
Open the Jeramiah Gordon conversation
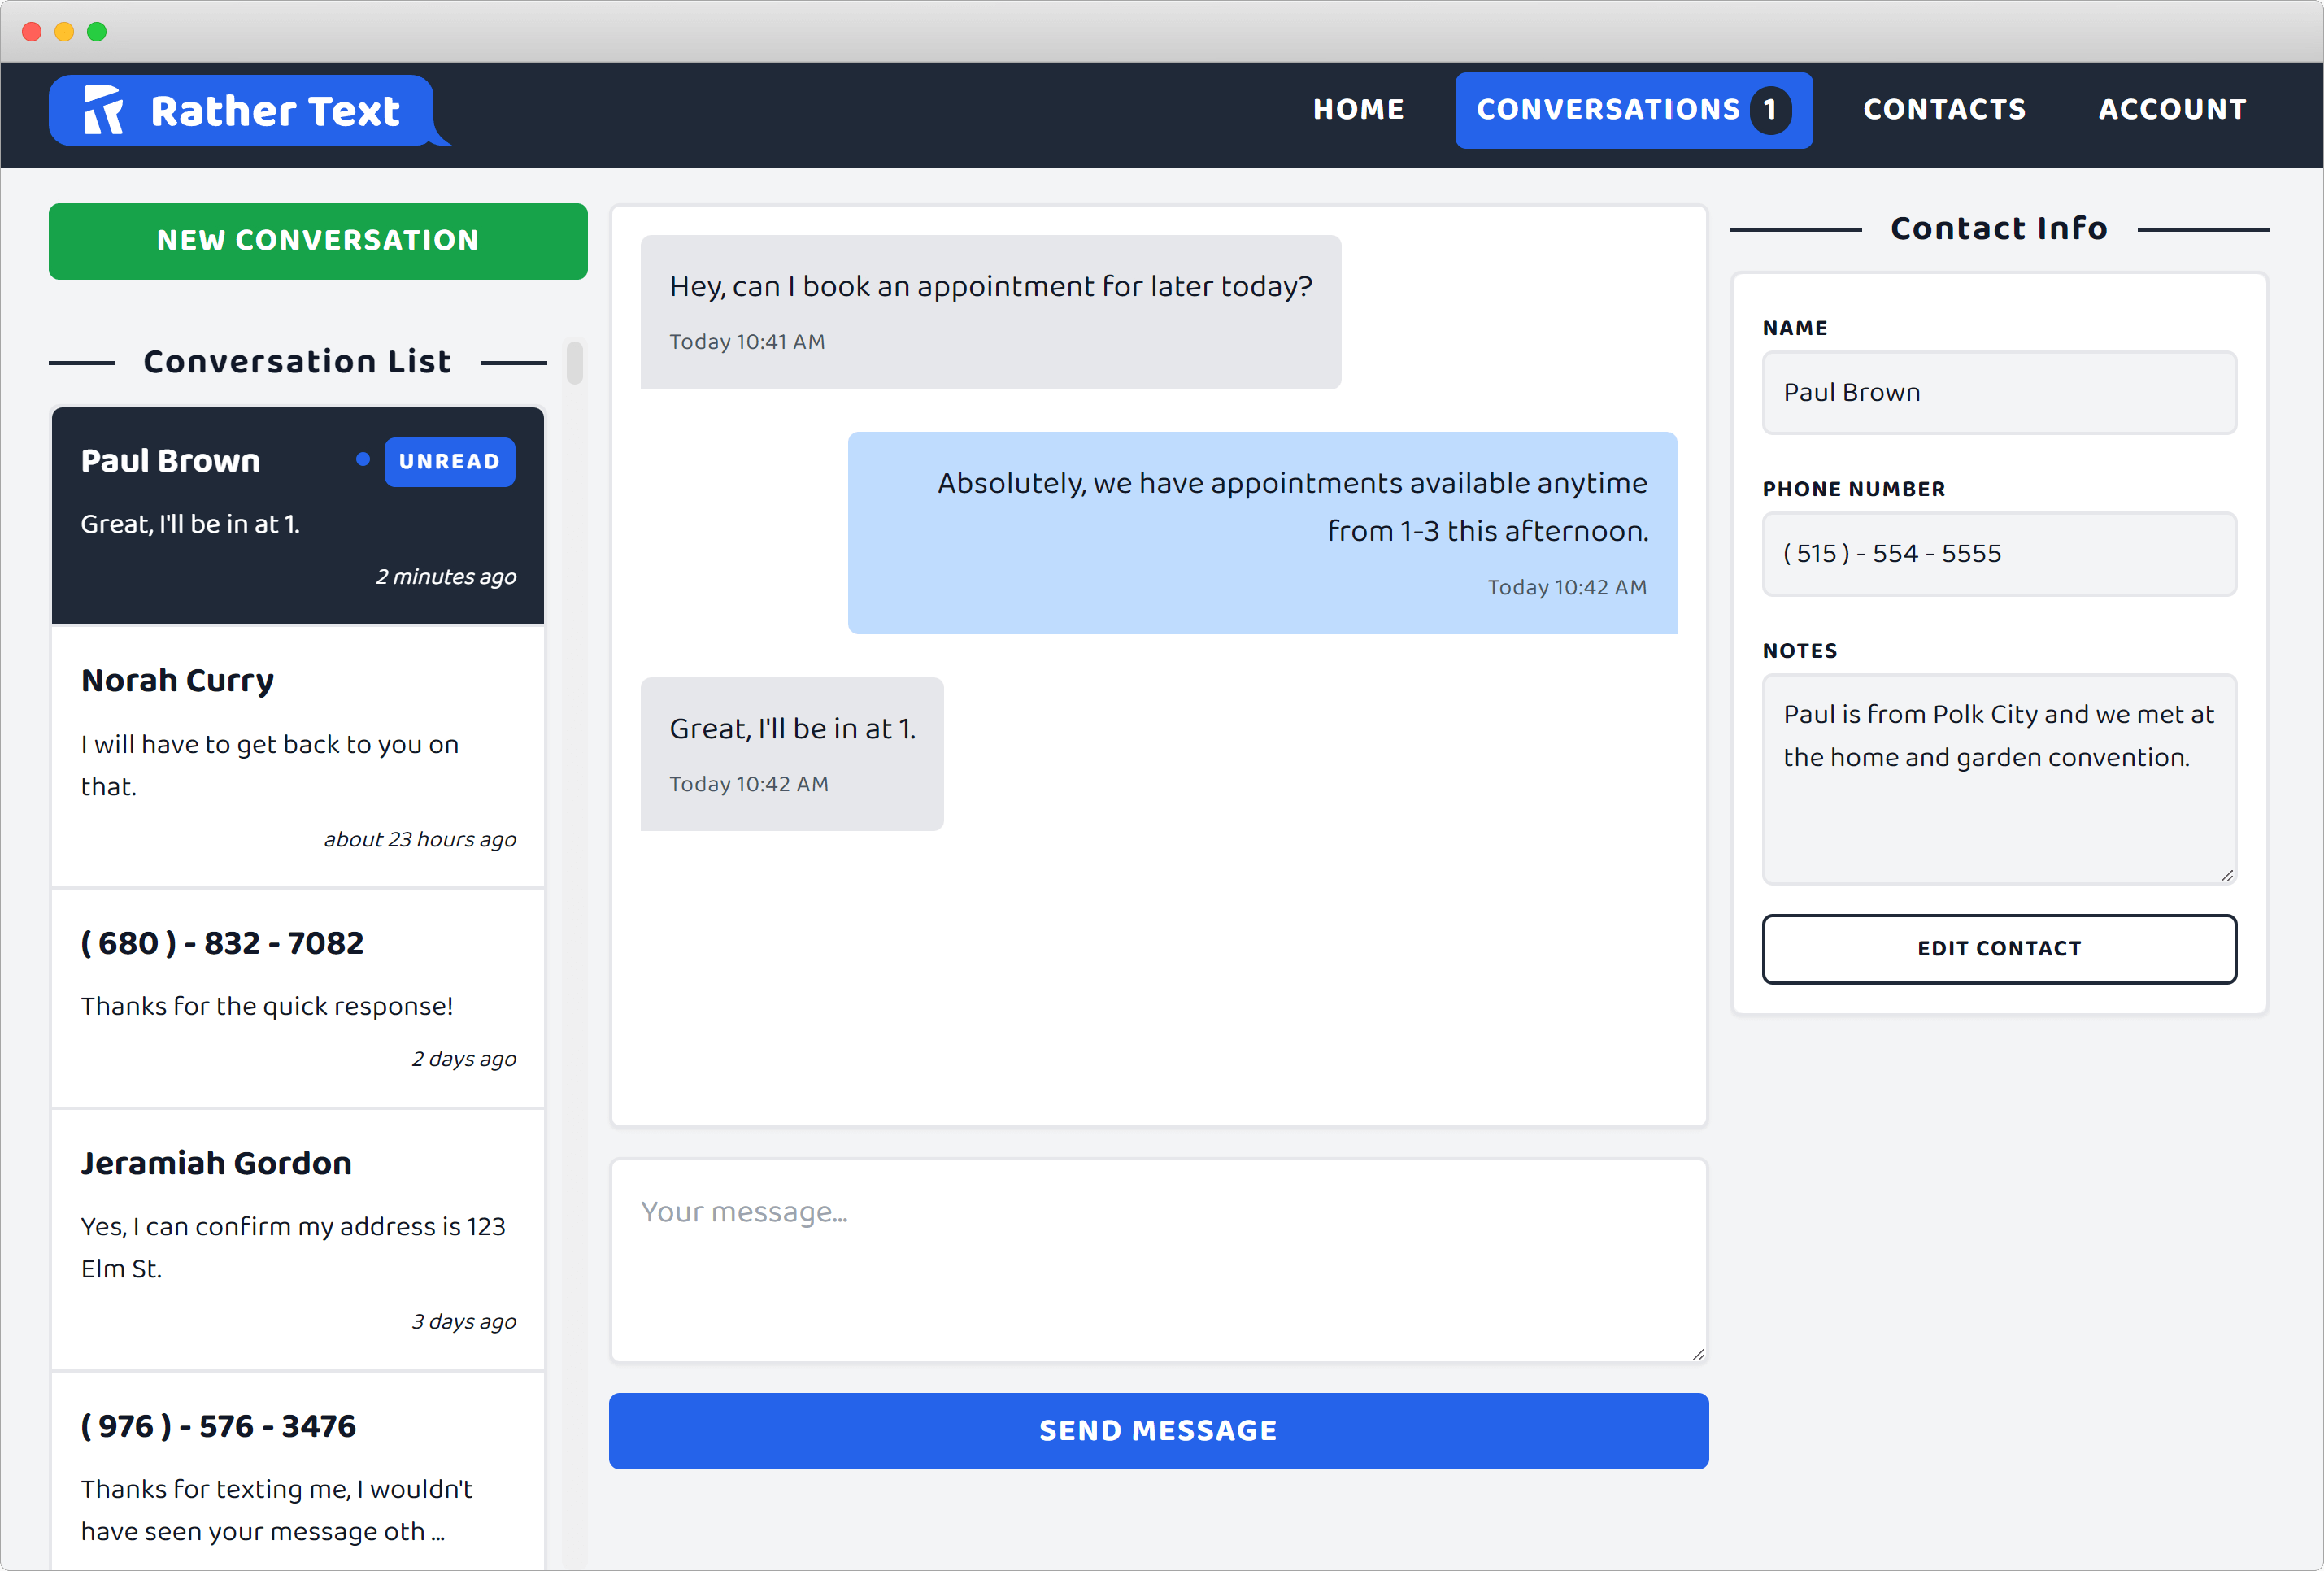coord(297,1240)
